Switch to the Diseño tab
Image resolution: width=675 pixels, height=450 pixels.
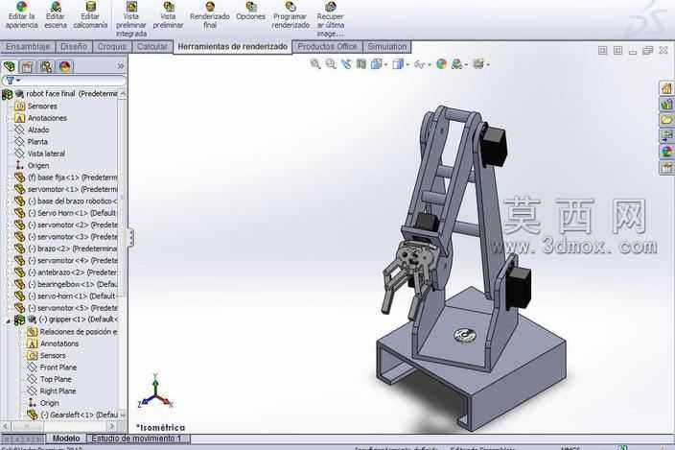coord(74,46)
